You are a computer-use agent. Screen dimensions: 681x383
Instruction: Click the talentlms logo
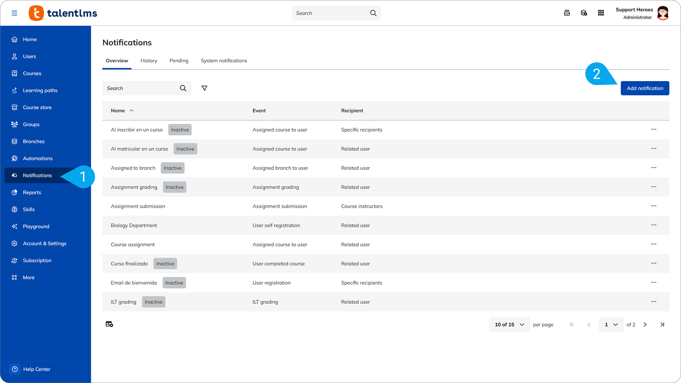[x=63, y=13]
